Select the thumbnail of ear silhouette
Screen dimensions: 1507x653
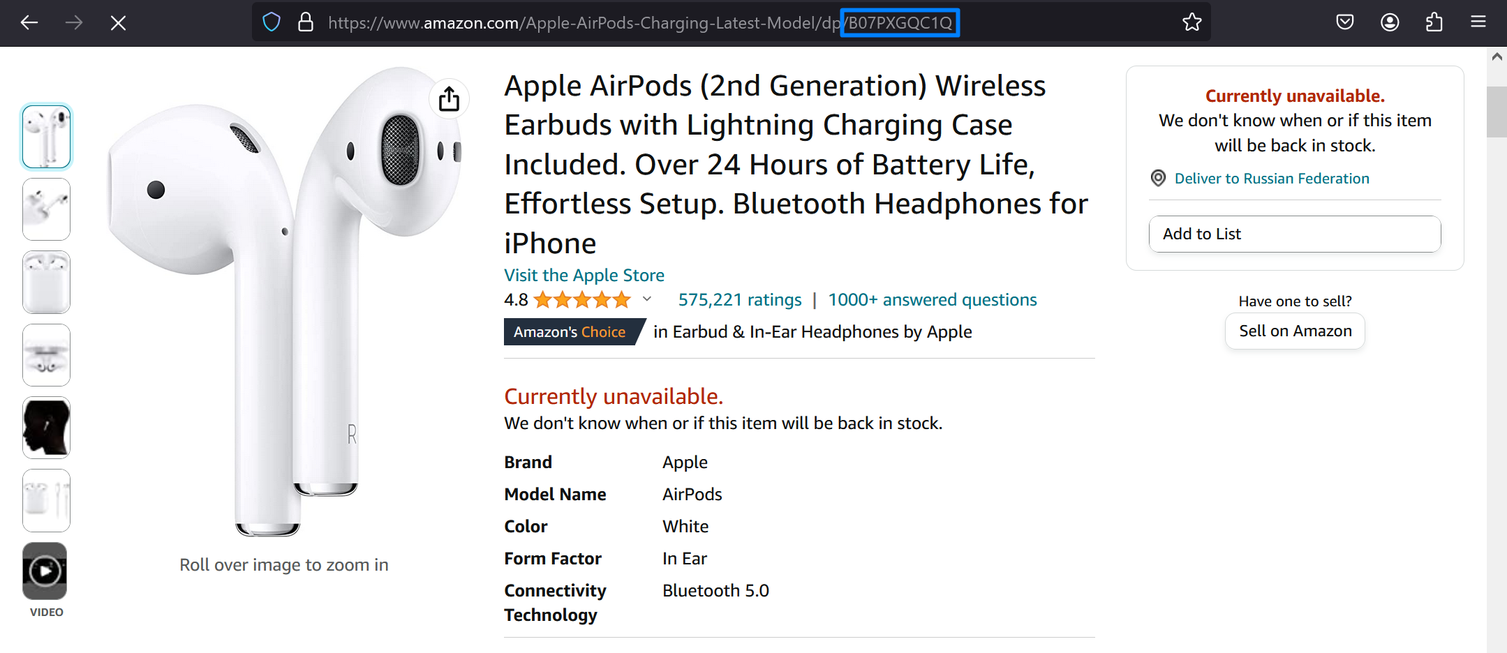coord(47,428)
